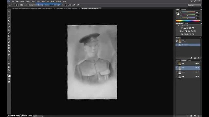Screen dimensions: 209x117
Task: Add an Invert adjustment
Action: 182,34
